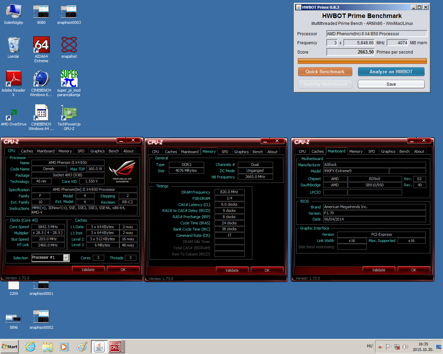Open the Lomtár recycle bin

[13, 48]
